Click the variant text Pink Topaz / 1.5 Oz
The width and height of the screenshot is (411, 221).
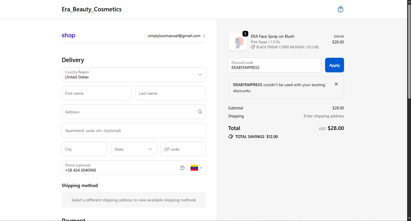(x=265, y=42)
